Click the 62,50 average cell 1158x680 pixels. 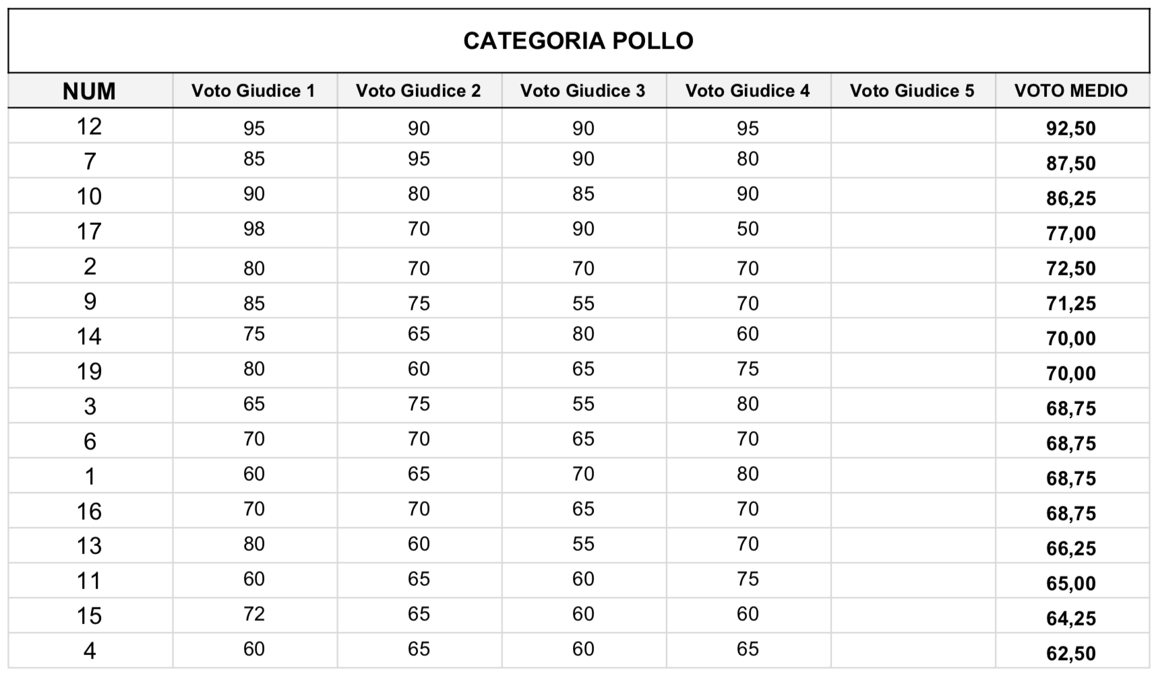coord(1072,650)
